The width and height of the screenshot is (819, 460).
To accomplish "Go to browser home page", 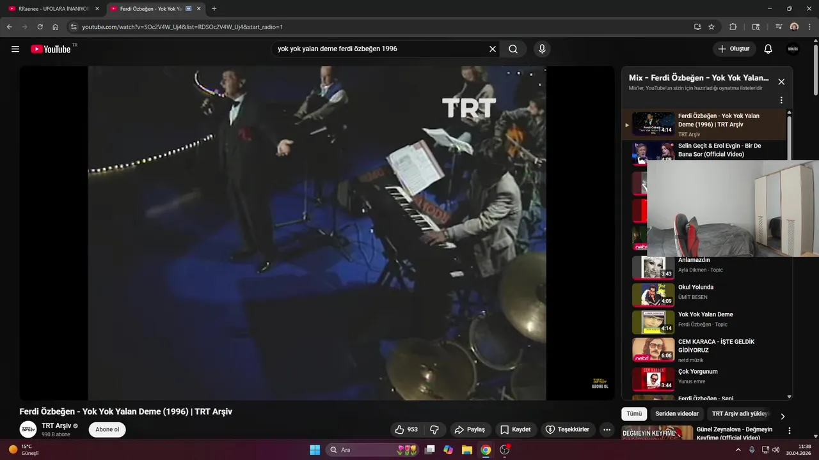I will pyautogui.click(x=55, y=27).
